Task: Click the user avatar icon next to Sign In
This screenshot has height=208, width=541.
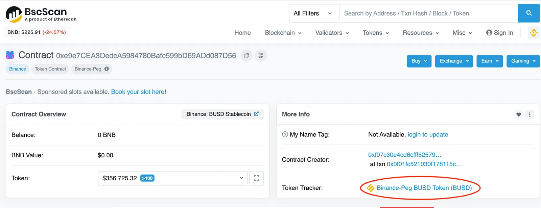Action: tap(489, 33)
